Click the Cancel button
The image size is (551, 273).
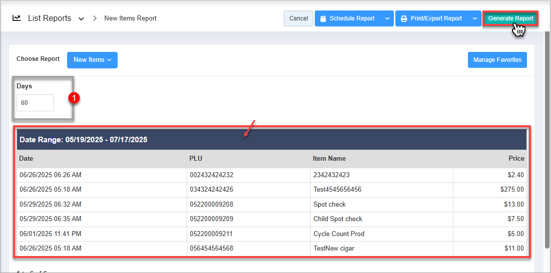[298, 18]
